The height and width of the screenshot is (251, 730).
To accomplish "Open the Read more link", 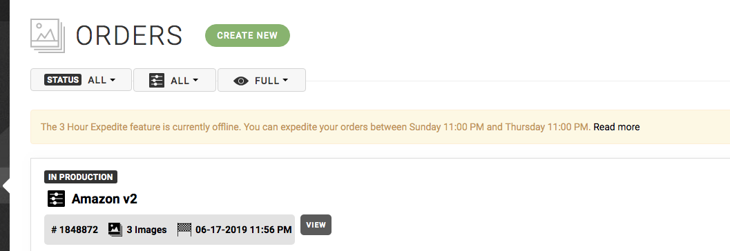I will pyautogui.click(x=617, y=127).
